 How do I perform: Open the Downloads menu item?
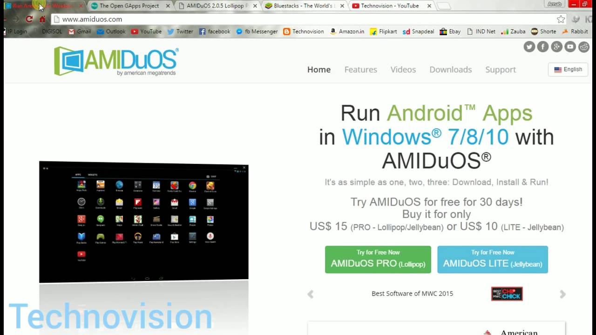click(451, 69)
